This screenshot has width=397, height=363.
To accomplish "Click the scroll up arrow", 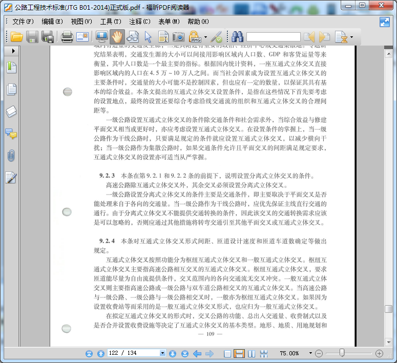I will (x=388, y=54).
